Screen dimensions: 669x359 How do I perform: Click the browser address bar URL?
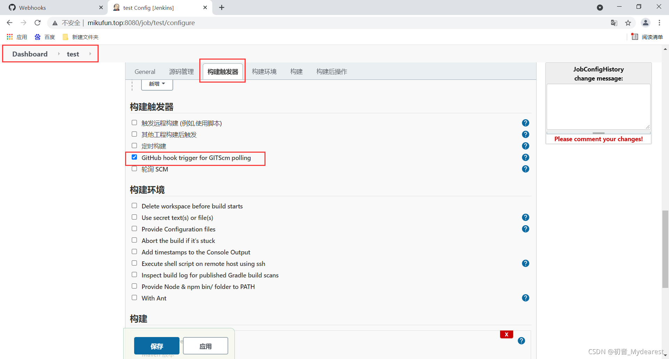pyautogui.click(x=141, y=23)
